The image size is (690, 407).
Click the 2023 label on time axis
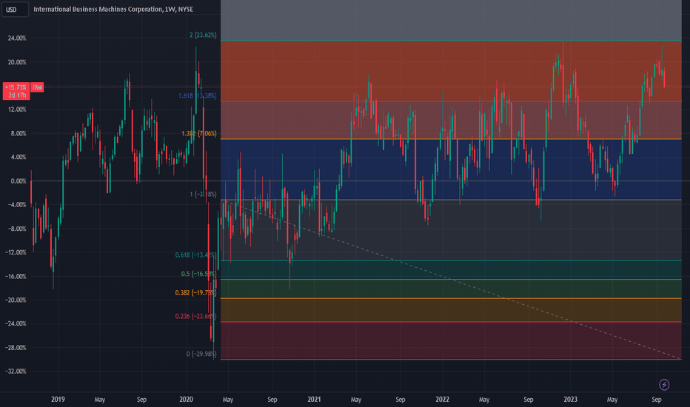pyautogui.click(x=570, y=400)
